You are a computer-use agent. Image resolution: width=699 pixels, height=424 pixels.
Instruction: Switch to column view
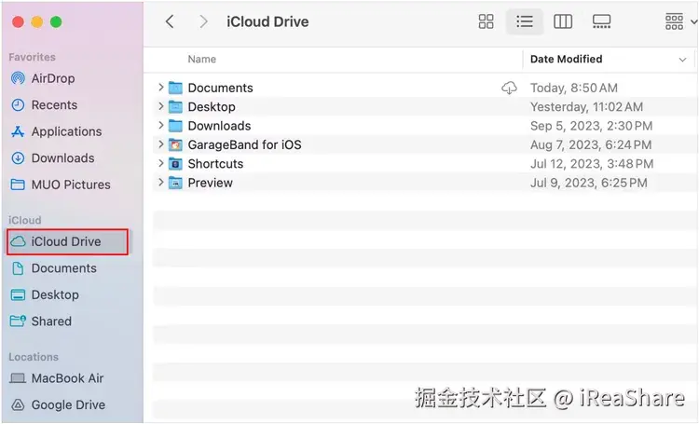coord(563,21)
